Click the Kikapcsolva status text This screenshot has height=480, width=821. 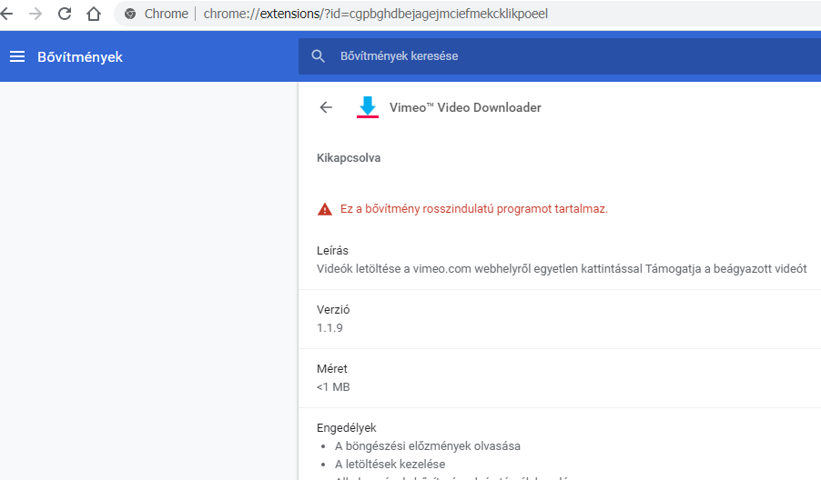349,158
